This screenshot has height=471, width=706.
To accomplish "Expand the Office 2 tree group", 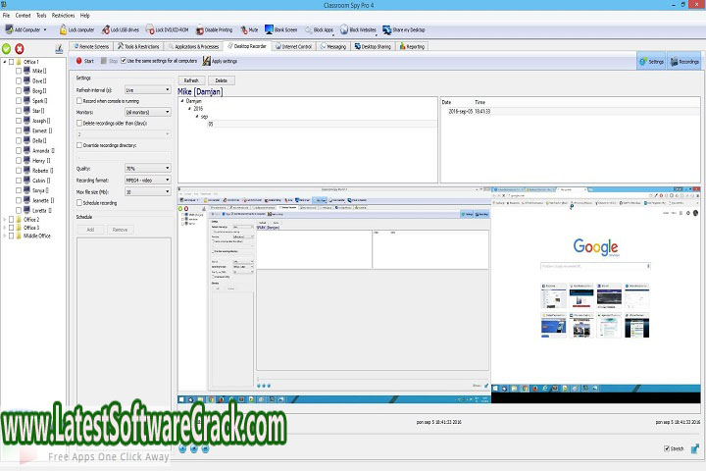I will [4, 220].
